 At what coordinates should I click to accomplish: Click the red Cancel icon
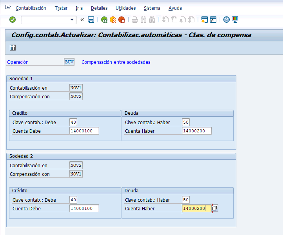pos(122,20)
